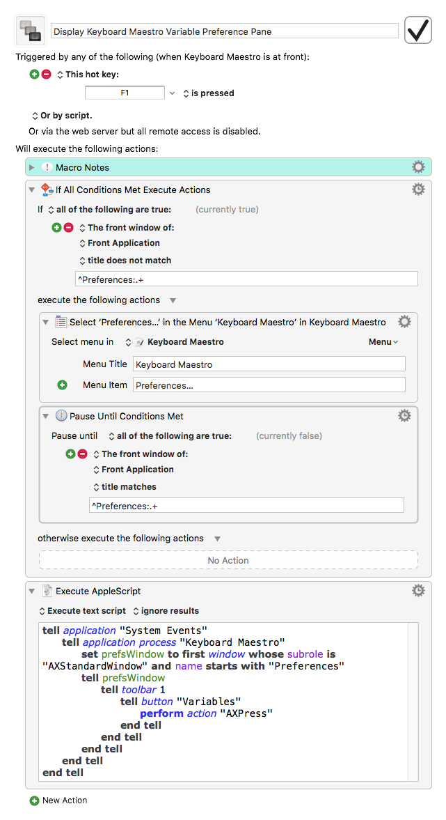Open 'The front window of' popup in If action
The image size is (446, 820).
point(127,228)
